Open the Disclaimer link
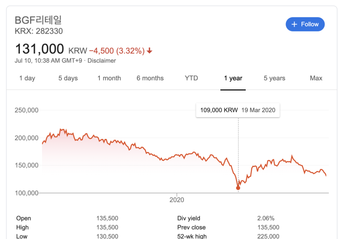Screen dimensions: 343x239 click(102, 61)
